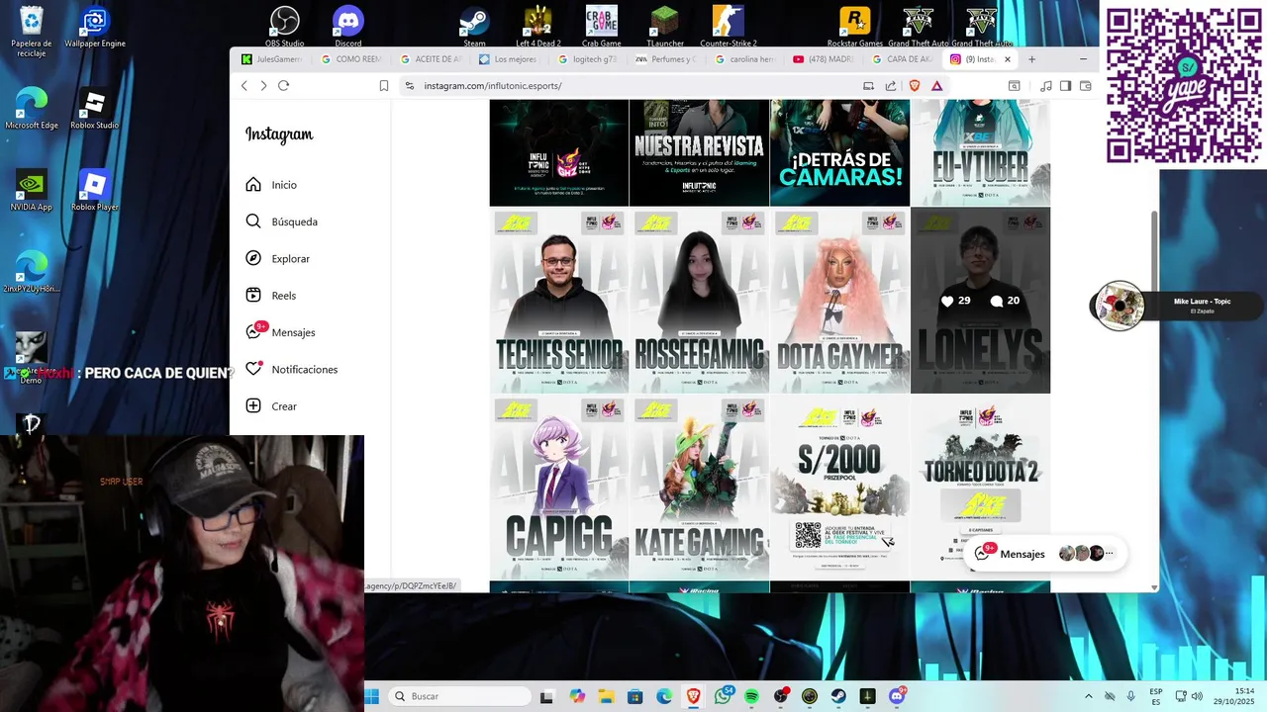Viewport: 1267px width, 712px height.
Task: Switch to the logitech g73 browser tab
Action: pos(589,59)
